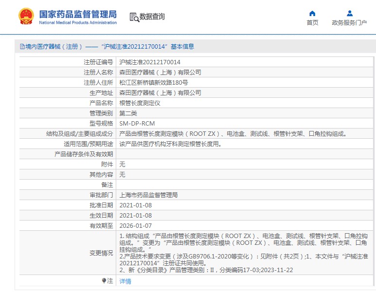Click the 变更情况 label
376x295 pixels.
pyautogui.click(x=101, y=253)
